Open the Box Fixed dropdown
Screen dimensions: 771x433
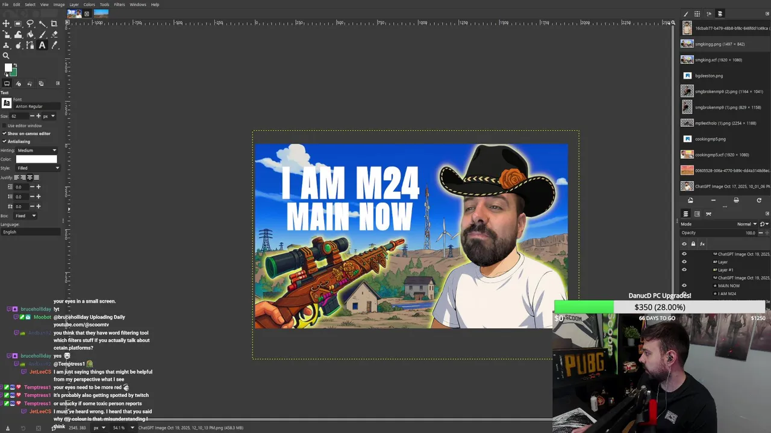point(25,215)
